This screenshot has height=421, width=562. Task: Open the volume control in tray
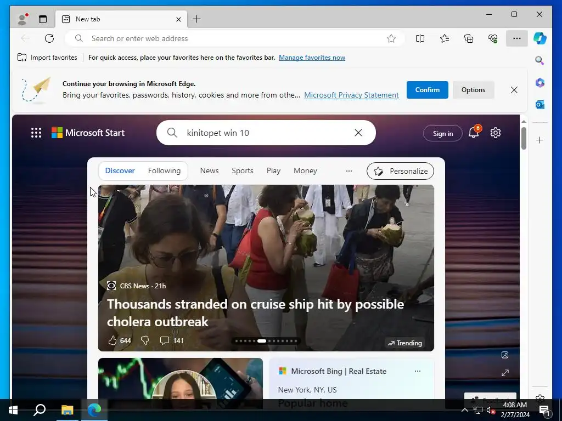tap(490, 410)
